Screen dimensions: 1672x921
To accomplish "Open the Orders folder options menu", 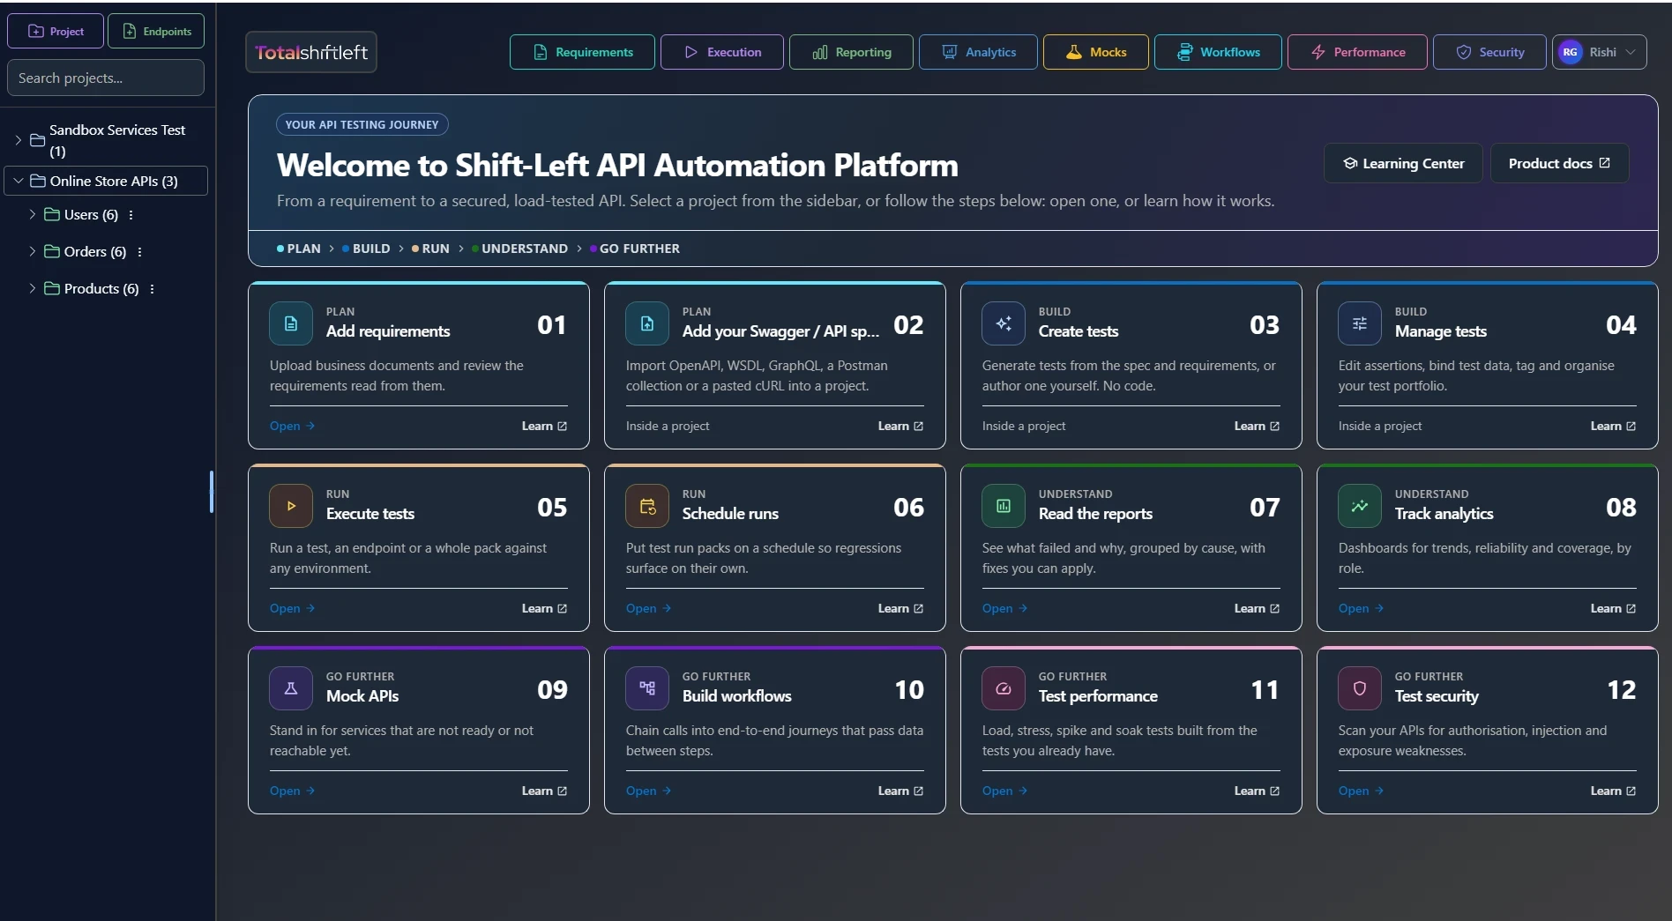I will click(139, 252).
